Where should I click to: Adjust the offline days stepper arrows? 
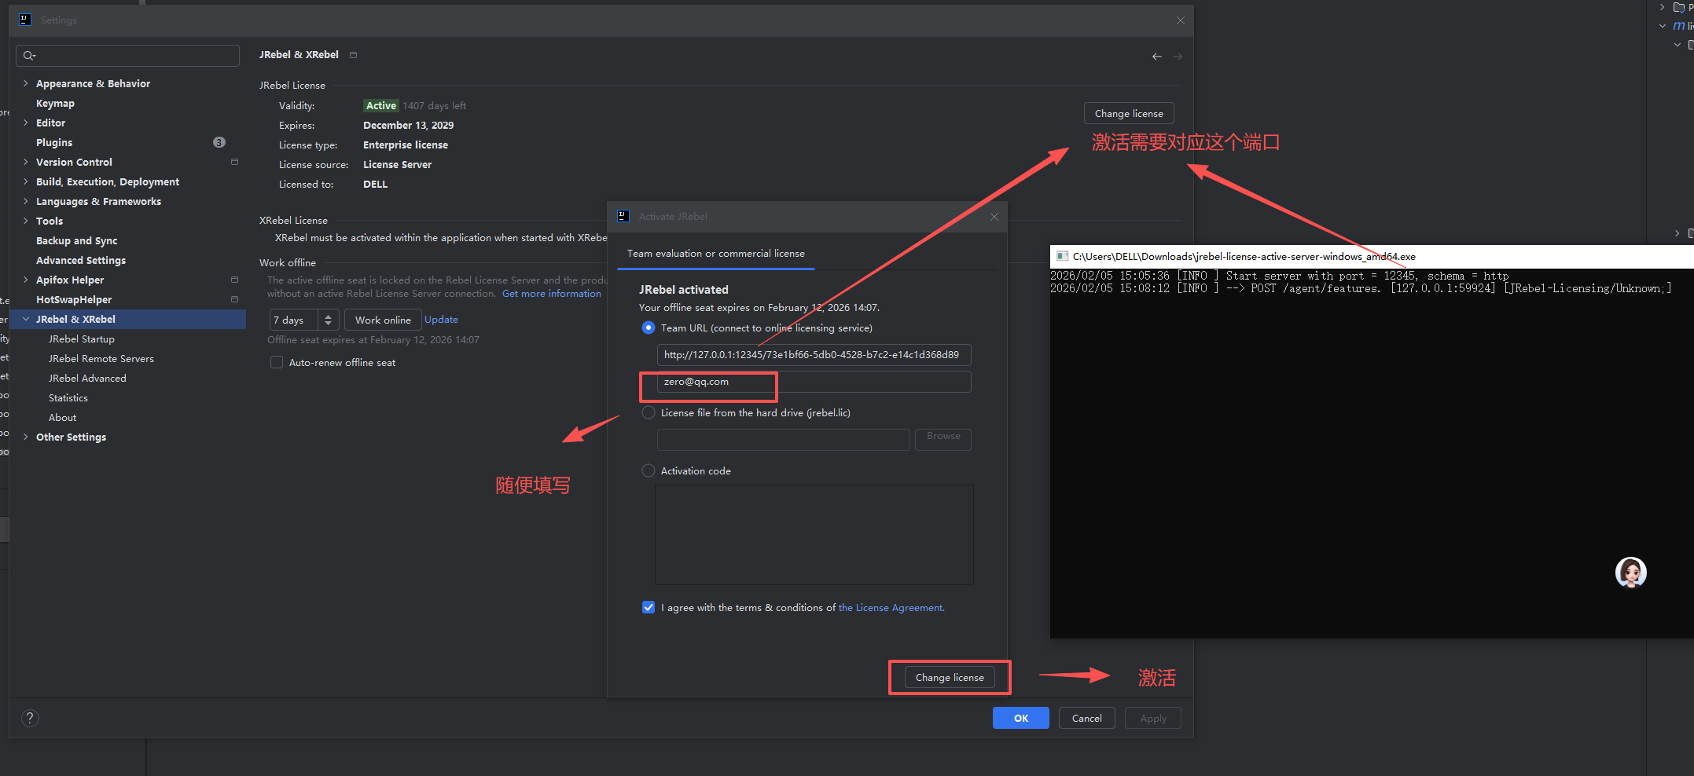(x=329, y=320)
